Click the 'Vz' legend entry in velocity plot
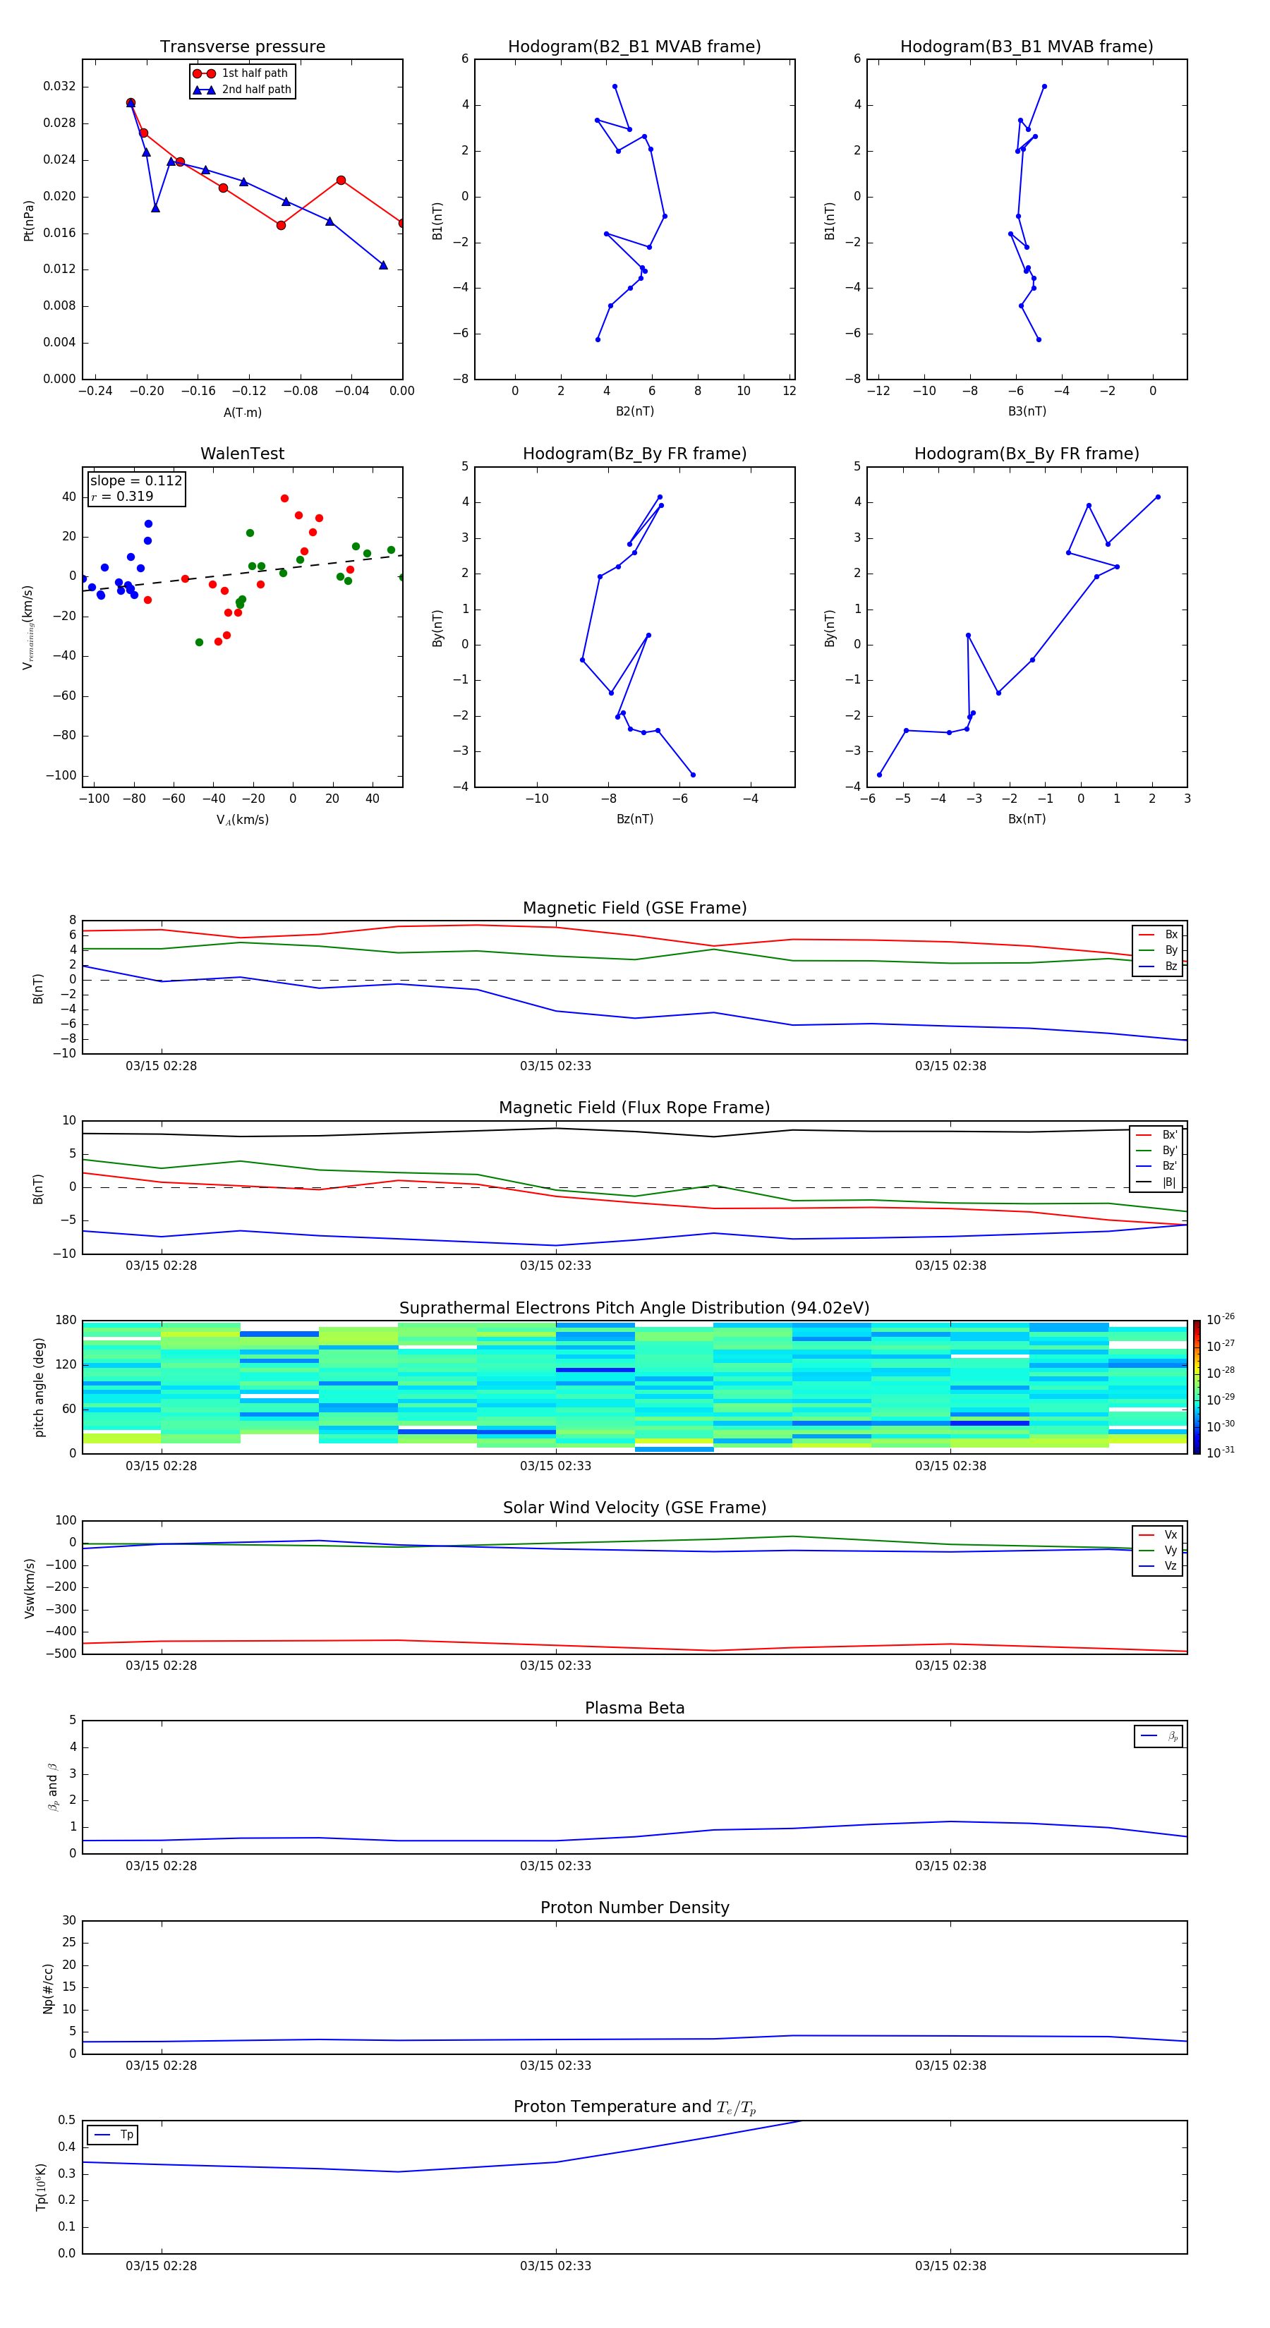The image size is (1270, 2328). pos(1158,1566)
